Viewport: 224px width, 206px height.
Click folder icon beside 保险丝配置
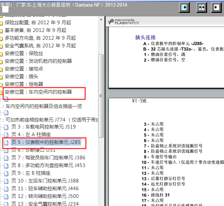(x=1, y=23)
